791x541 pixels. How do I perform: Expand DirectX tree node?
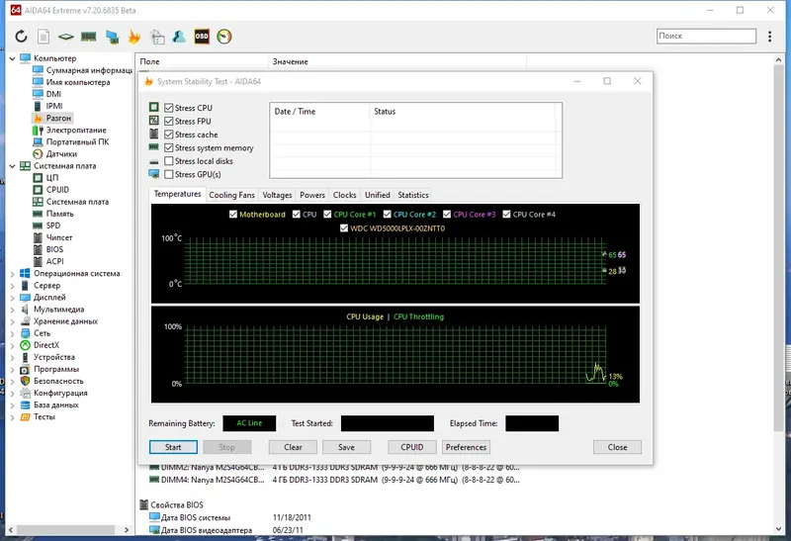[12, 345]
